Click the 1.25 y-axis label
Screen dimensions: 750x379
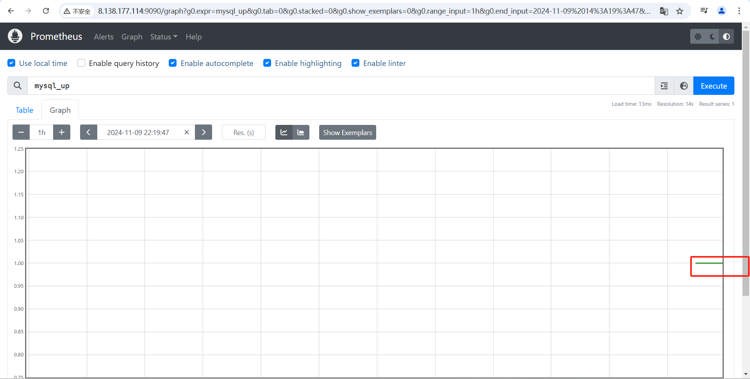coord(19,149)
